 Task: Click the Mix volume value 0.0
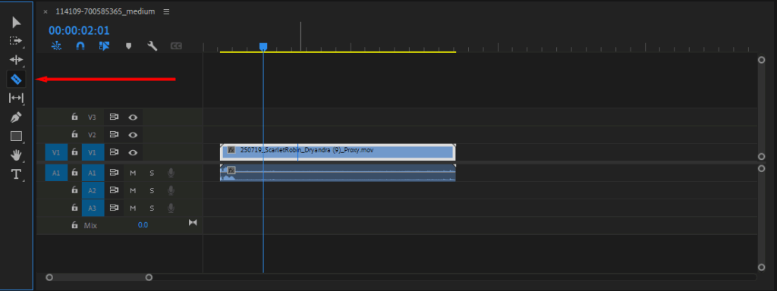coord(143,225)
